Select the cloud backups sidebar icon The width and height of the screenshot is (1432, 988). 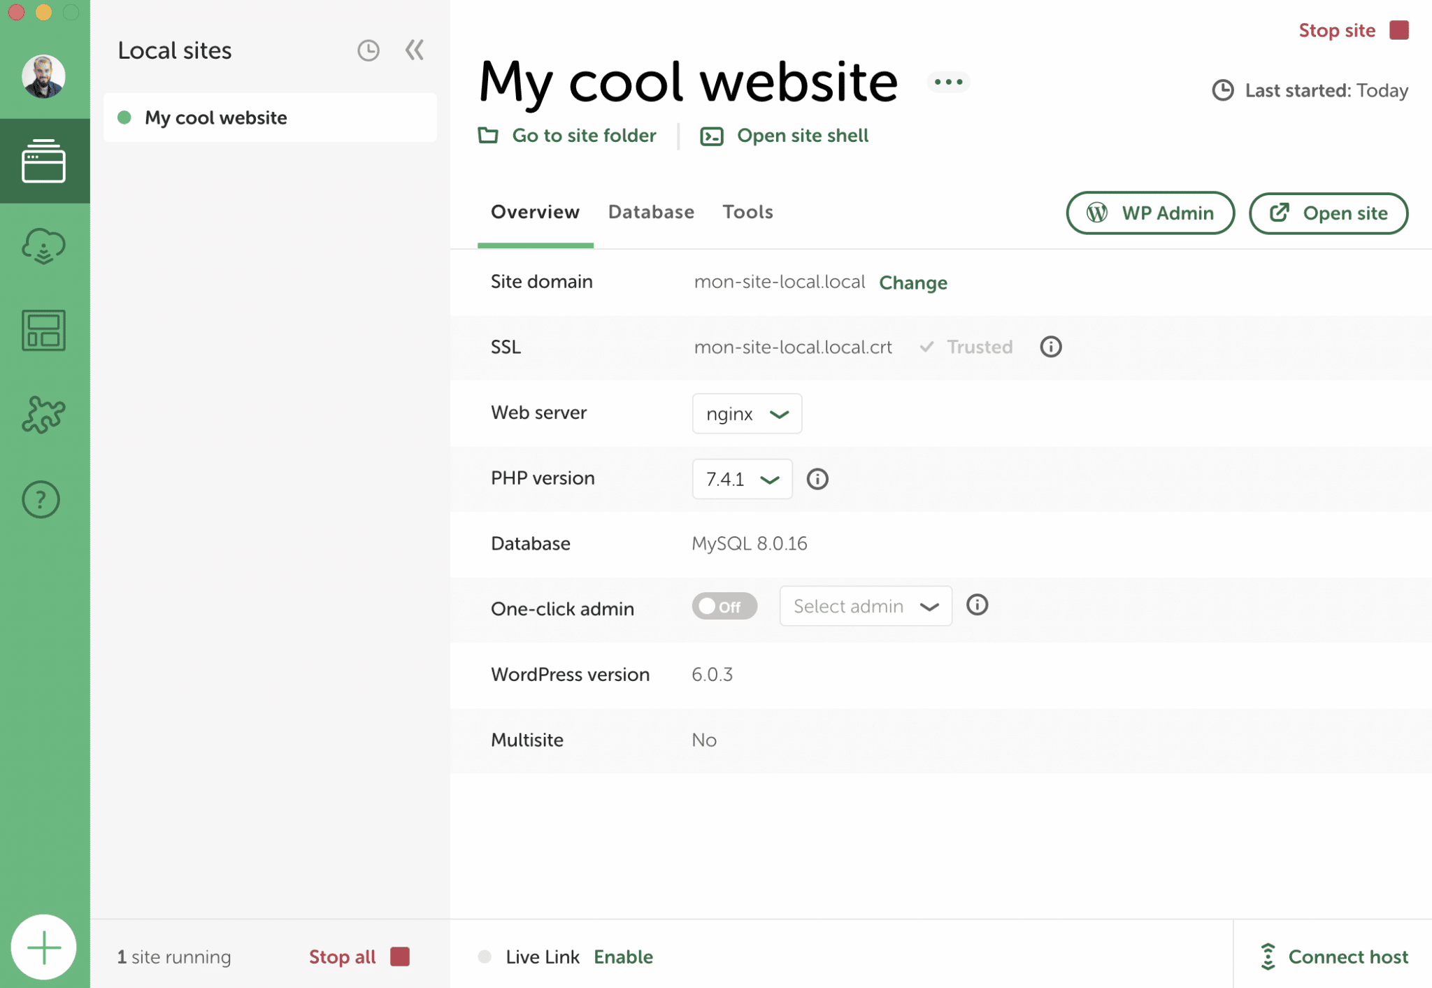coord(43,246)
